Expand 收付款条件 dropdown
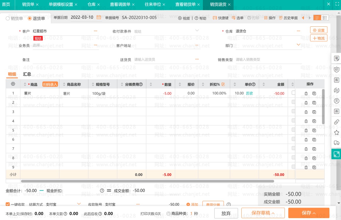The width and height of the screenshot is (341, 220). 197,30
